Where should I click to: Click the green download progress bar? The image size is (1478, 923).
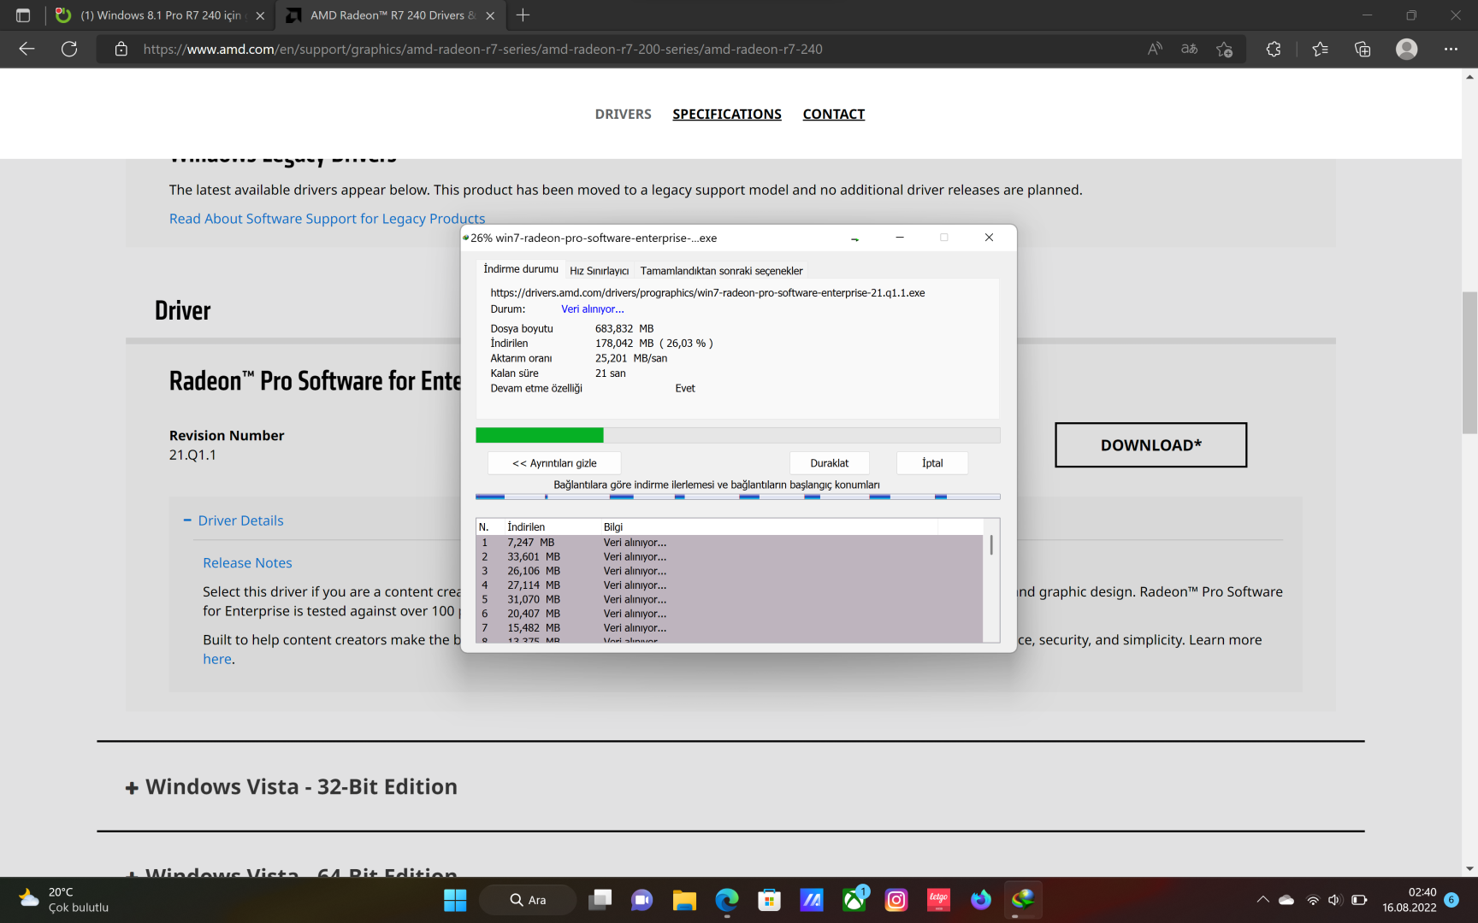pos(737,435)
